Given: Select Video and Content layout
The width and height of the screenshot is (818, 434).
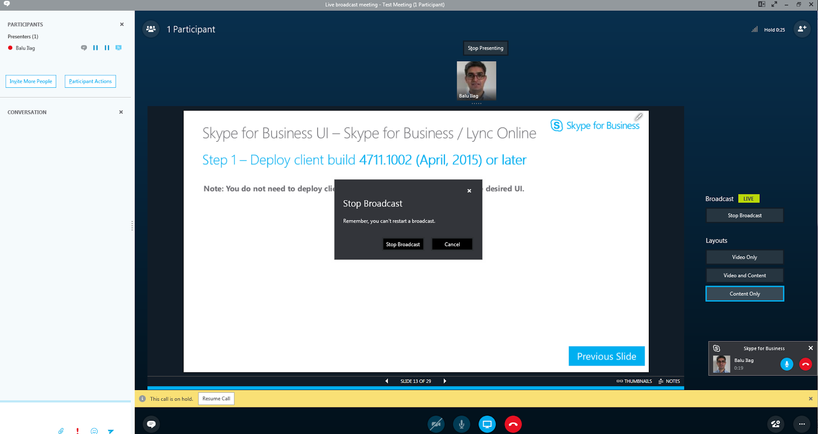Looking at the screenshot, I should [x=745, y=275].
